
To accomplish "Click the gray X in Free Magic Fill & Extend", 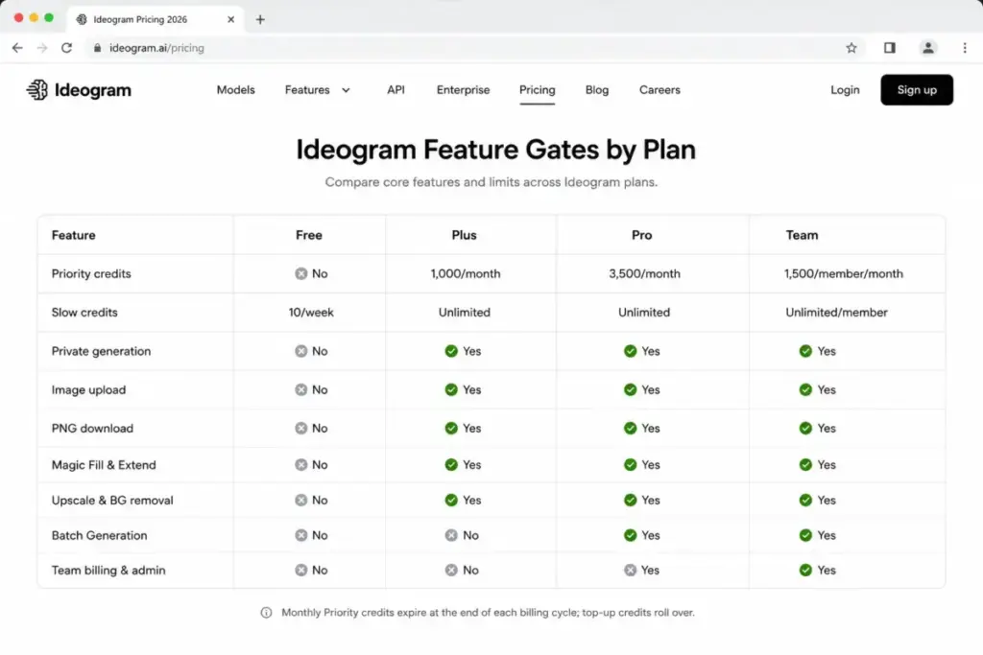I will pos(301,464).
